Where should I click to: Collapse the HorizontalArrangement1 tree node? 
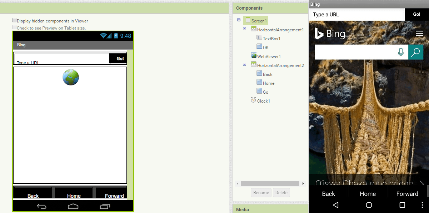coord(244,29)
